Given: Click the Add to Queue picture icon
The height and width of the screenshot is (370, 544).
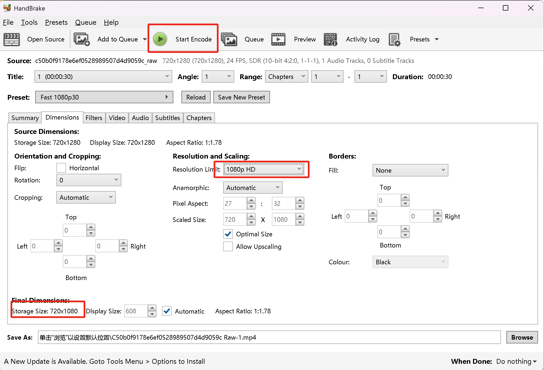Looking at the screenshot, I should click(82, 40).
